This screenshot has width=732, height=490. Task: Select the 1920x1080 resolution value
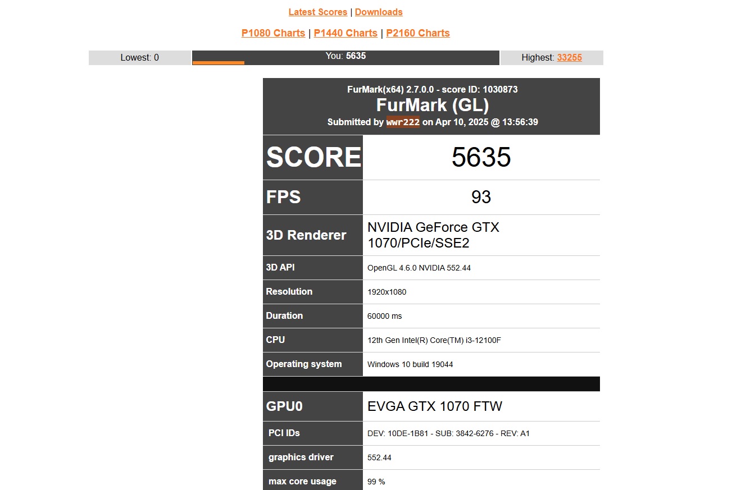pos(387,292)
